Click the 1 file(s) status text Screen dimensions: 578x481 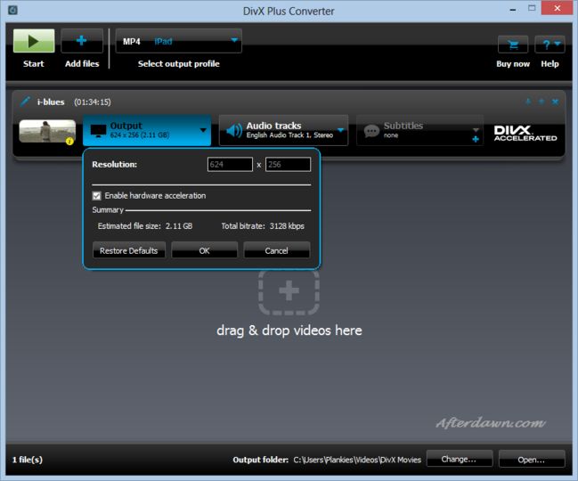click(28, 460)
